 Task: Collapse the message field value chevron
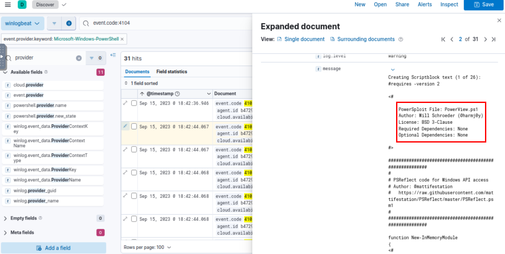[x=393, y=69]
